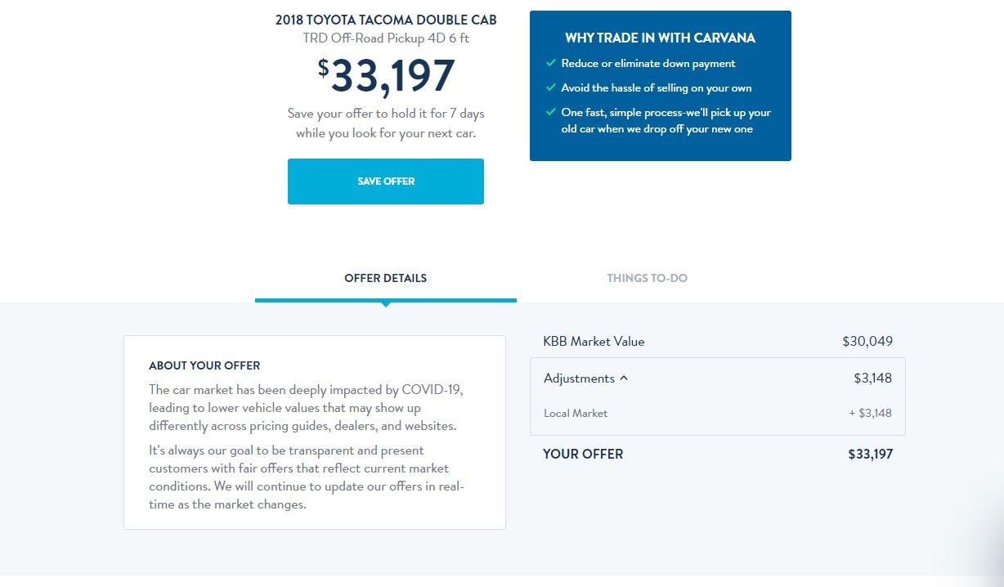This screenshot has height=587, width=1004.
Task: Click the YOUR OFFER total label
Action: pyautogui.click(x=583, y=454)
